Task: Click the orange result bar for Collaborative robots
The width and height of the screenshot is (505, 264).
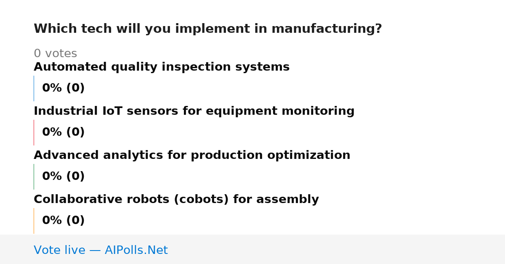Action: point(34,221)
